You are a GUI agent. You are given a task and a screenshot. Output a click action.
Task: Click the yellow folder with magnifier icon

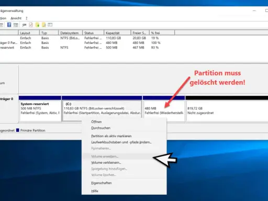[x=44, y=25]
